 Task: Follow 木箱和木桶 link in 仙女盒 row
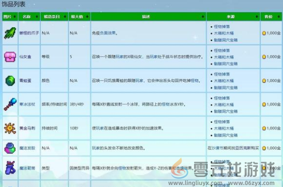click(x=224, y=57)
